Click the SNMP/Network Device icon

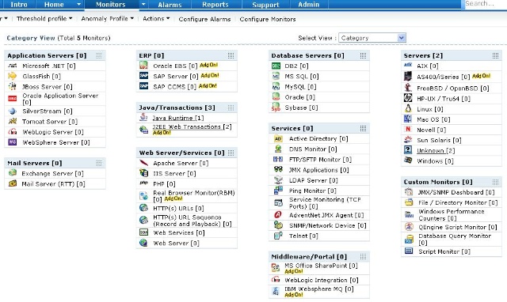278,225
